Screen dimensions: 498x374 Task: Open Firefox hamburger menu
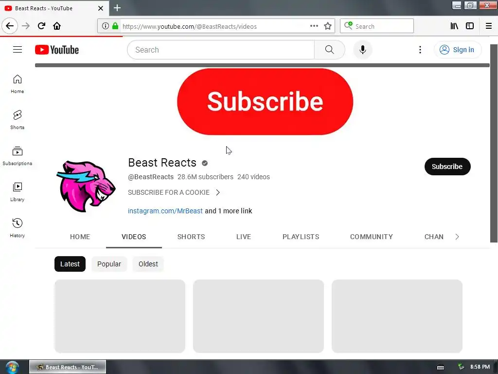click(489, 26)
